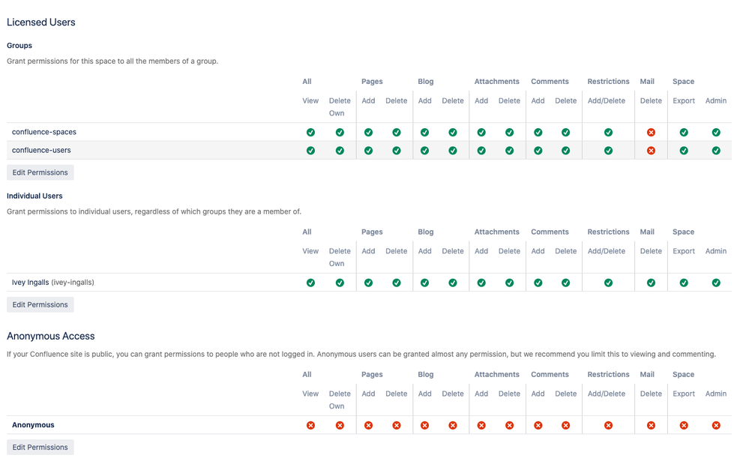This screenshot has width=749, height=476.
Task: Click confluence-spaces Space Export checkmark
Action: (684, 133)
